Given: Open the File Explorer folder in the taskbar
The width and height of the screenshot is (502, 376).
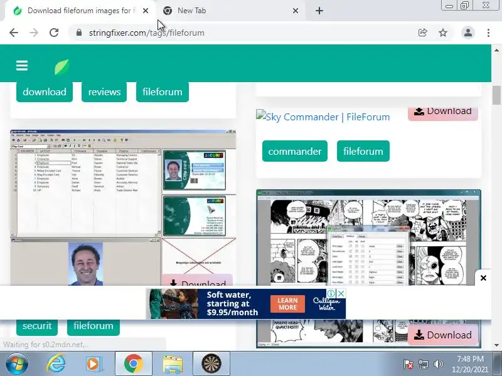Looking at the screenshot, I should (x=173, y=364).
